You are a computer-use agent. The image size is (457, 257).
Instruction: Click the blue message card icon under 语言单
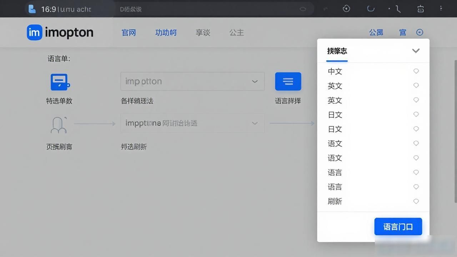click(60, 82)
